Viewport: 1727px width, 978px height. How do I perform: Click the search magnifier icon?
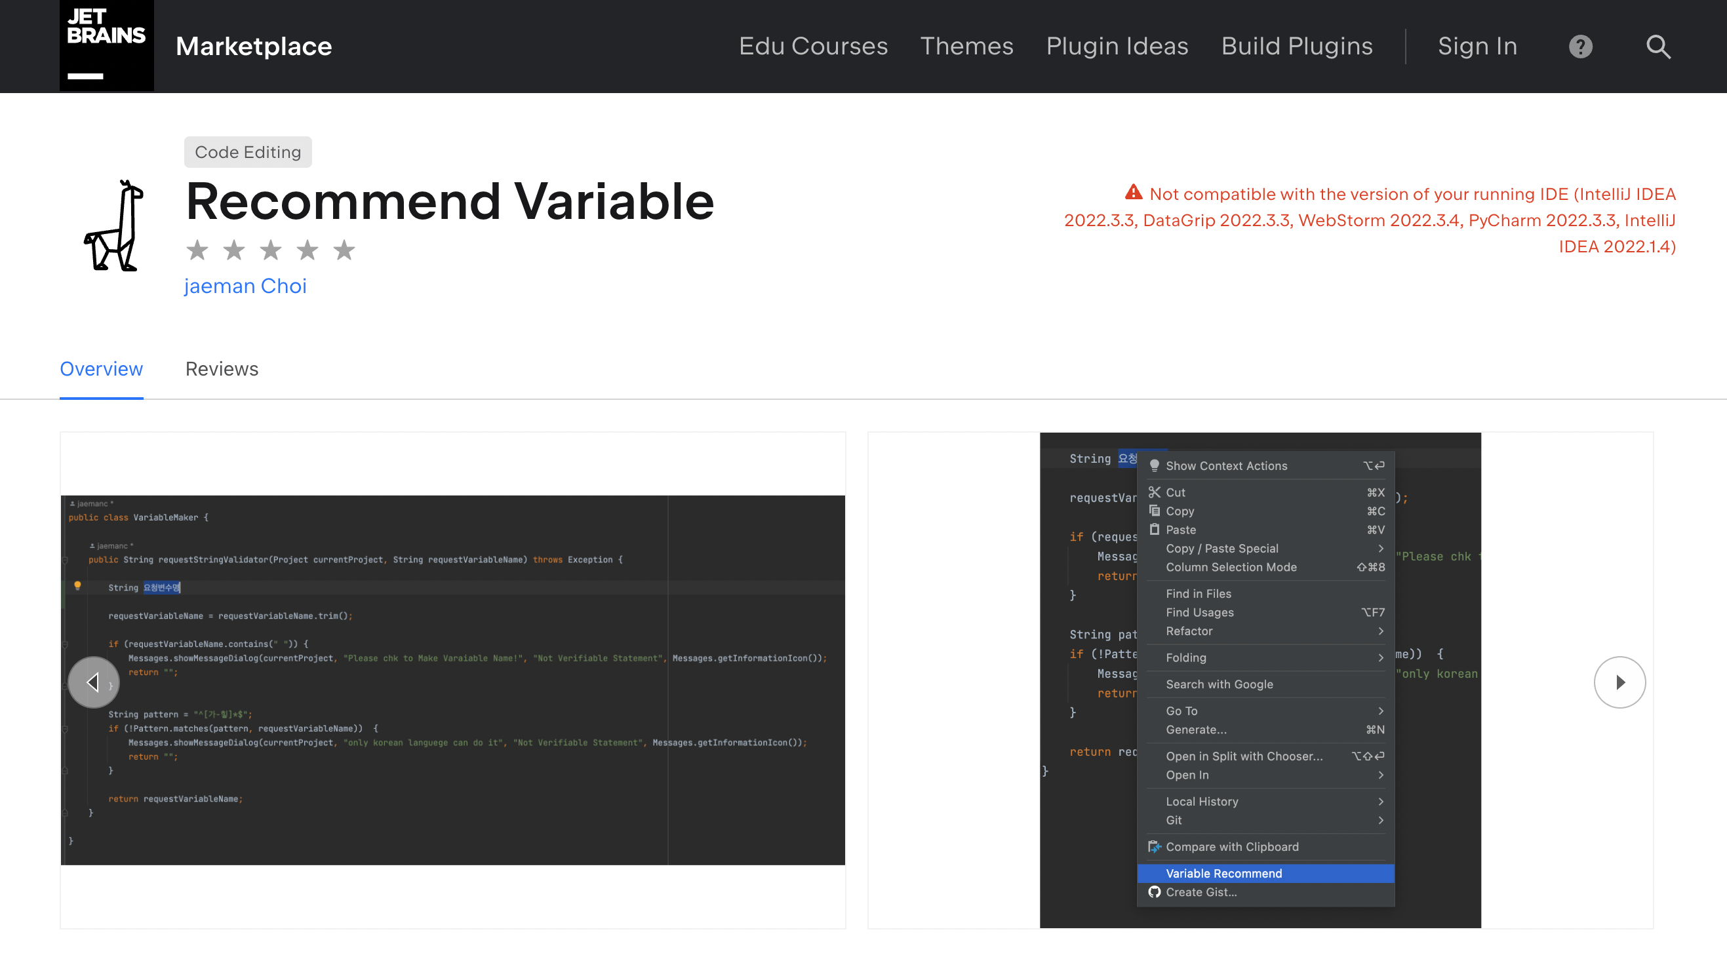[x=1658, y=47]
